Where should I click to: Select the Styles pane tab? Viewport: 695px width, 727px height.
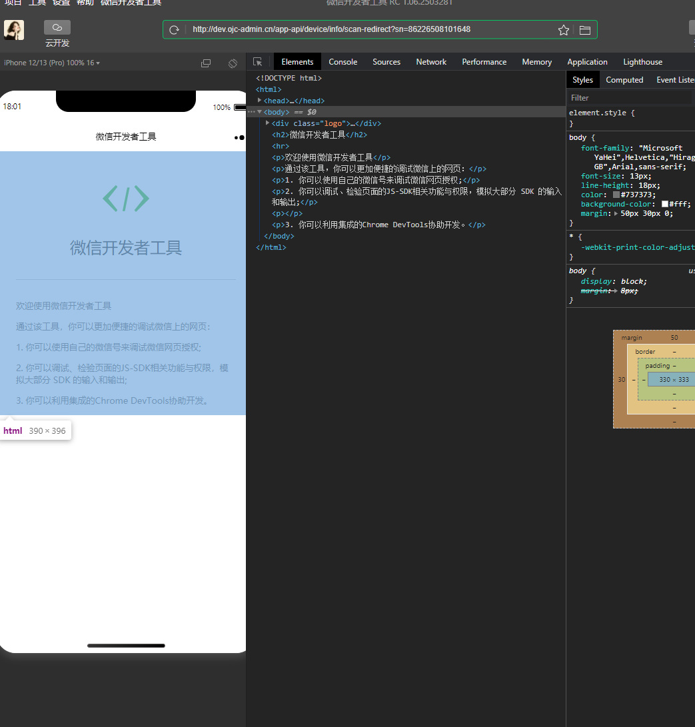tap(582, 80)
